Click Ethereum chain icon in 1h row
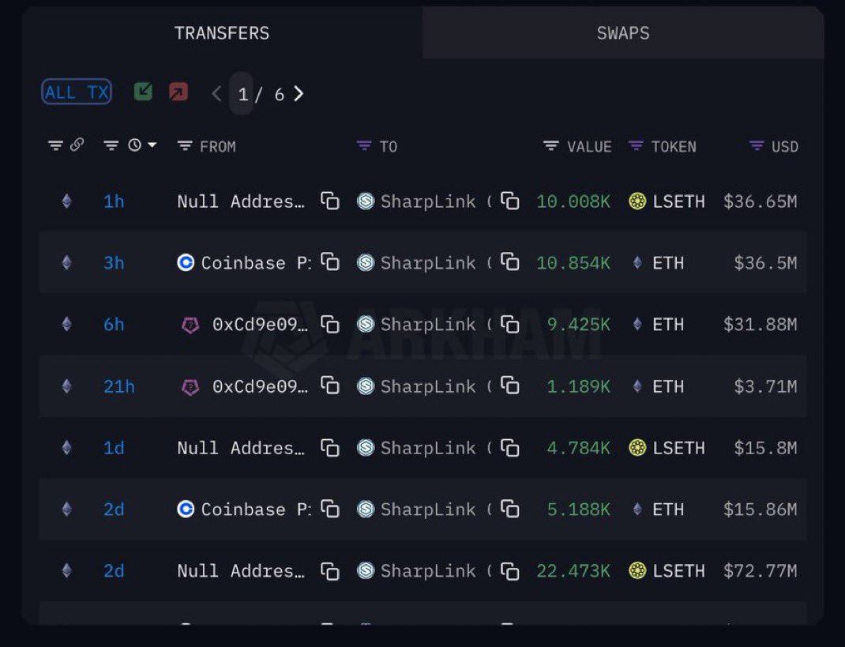The width and height of the screenshot is (845, 647). (x=67, y=201)
